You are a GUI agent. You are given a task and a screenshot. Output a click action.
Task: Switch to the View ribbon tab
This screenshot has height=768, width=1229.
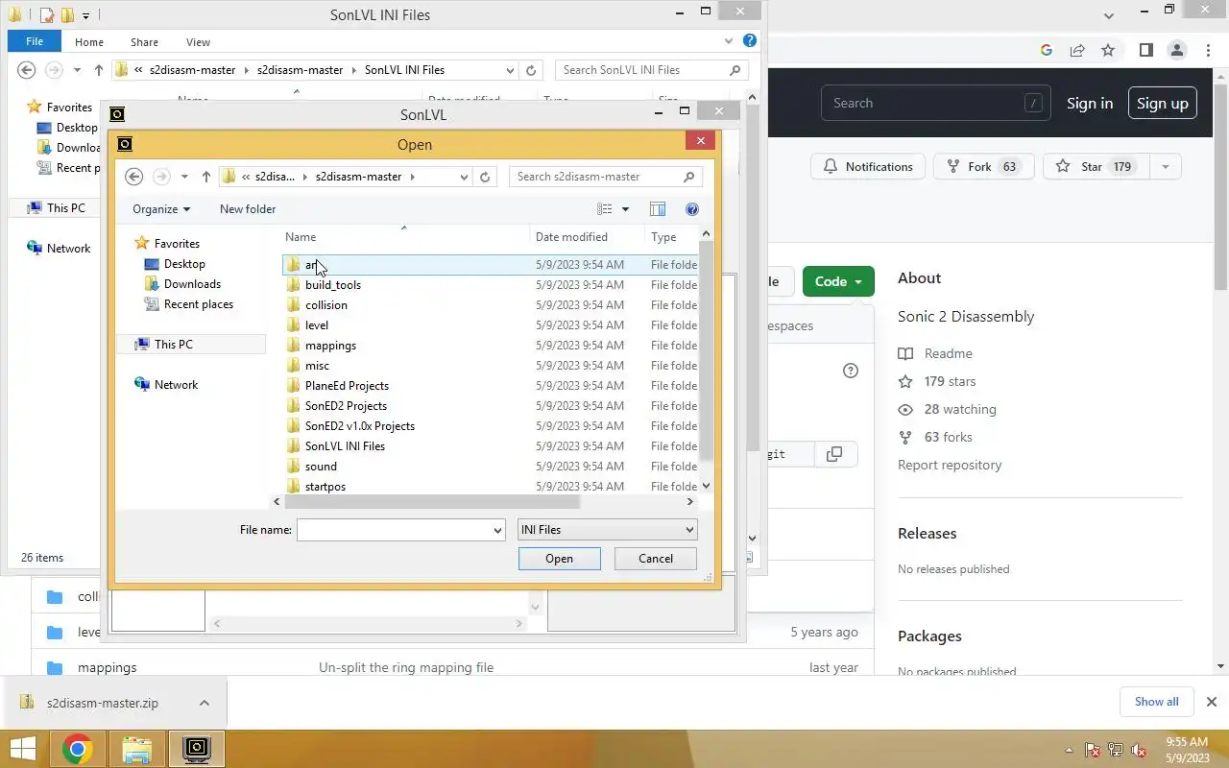click(x=199, y=42)
